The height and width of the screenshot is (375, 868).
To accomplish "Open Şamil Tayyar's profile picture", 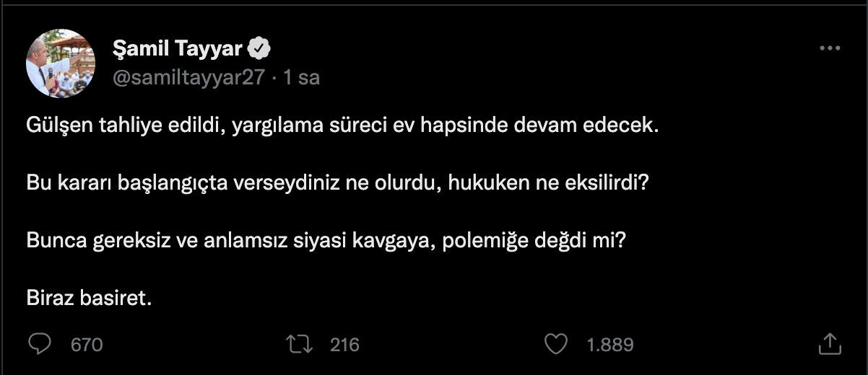I will [61, 63].
